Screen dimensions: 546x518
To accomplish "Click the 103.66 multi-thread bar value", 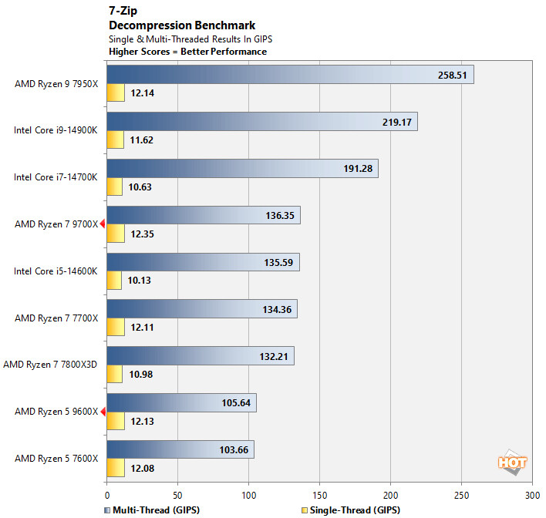I will point(234,449).
